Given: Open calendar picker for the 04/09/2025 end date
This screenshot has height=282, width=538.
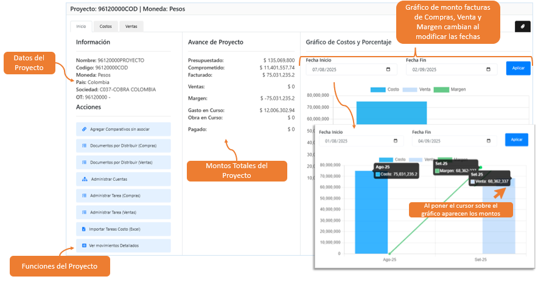Looking at the screenshot, I should (488, 141).
